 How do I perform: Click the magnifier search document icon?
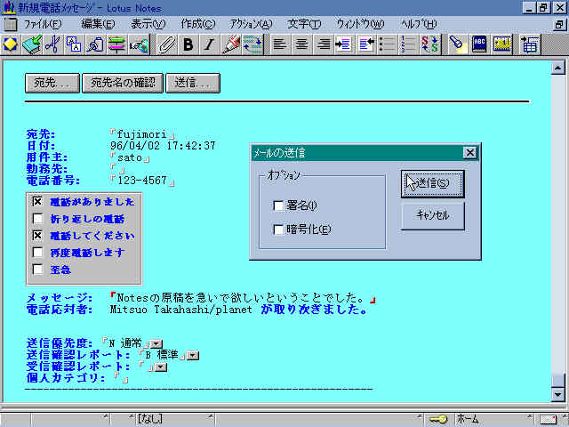pos(95,44)
